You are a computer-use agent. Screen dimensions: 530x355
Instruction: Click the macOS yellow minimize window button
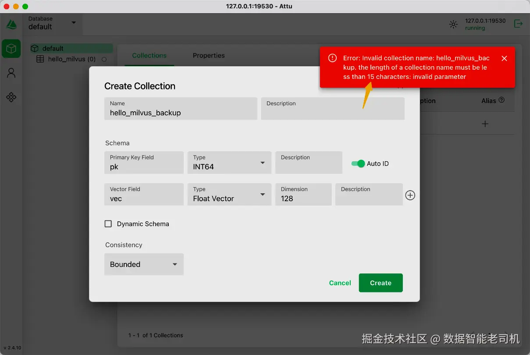[x=16, y=7]
